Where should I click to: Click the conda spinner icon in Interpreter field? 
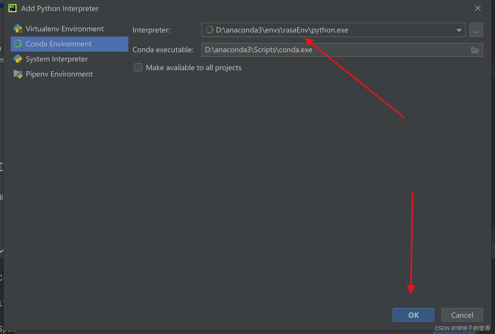(209, 30)
